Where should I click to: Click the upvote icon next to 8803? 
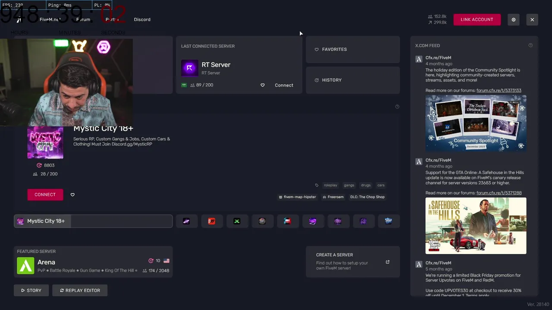coord(39,165)
